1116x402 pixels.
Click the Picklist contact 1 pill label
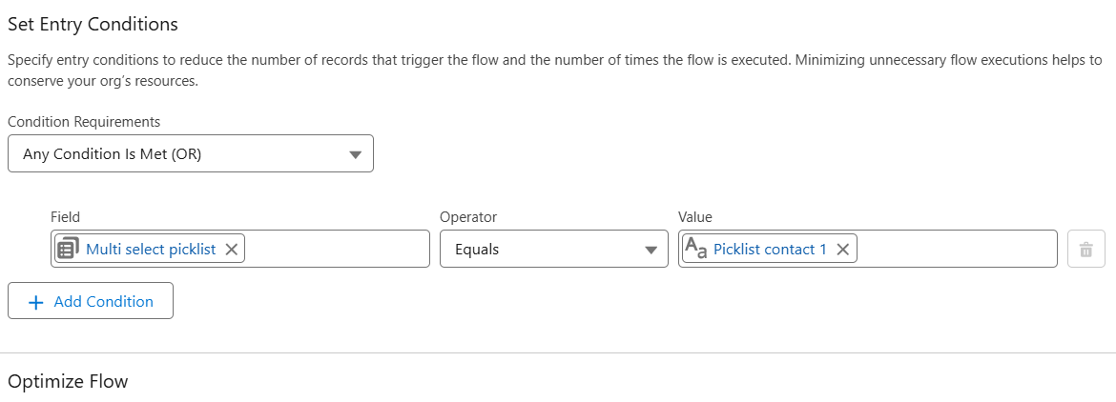point(770,250)
